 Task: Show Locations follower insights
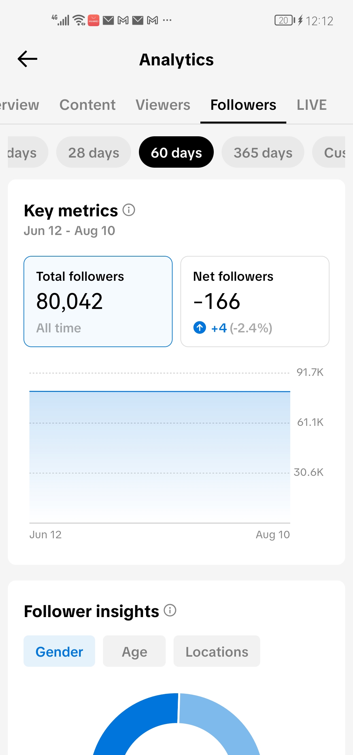(x=217, y=651)
